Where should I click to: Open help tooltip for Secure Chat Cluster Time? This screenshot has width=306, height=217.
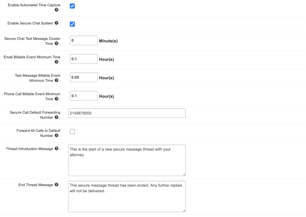pos(56,43)
